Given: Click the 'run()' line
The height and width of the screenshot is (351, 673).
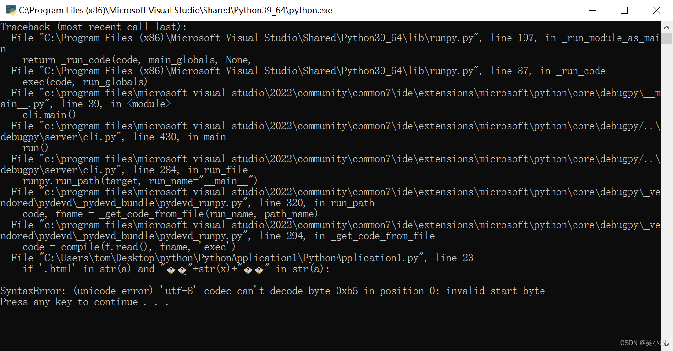Looking at the screenshot, I should (35, 148).
